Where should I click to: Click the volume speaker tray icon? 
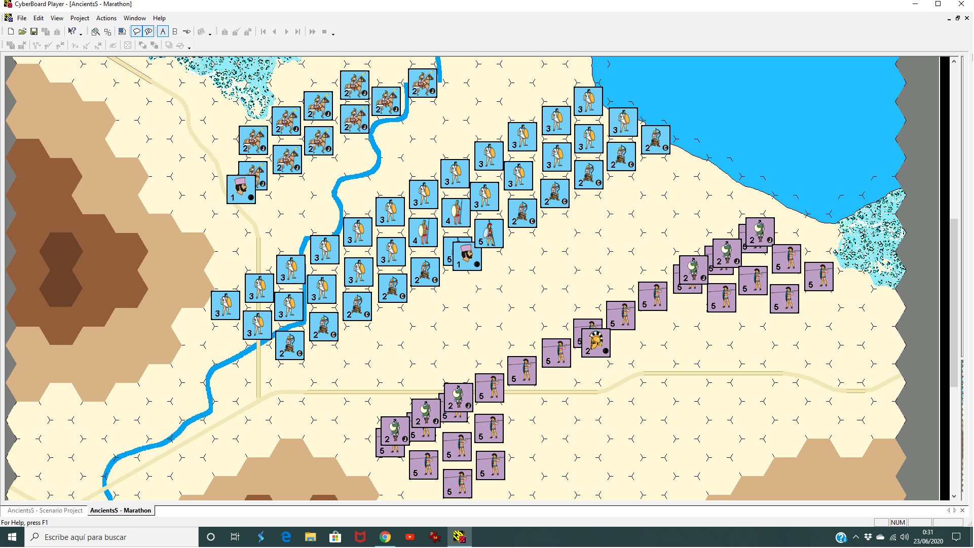point(905,537)
